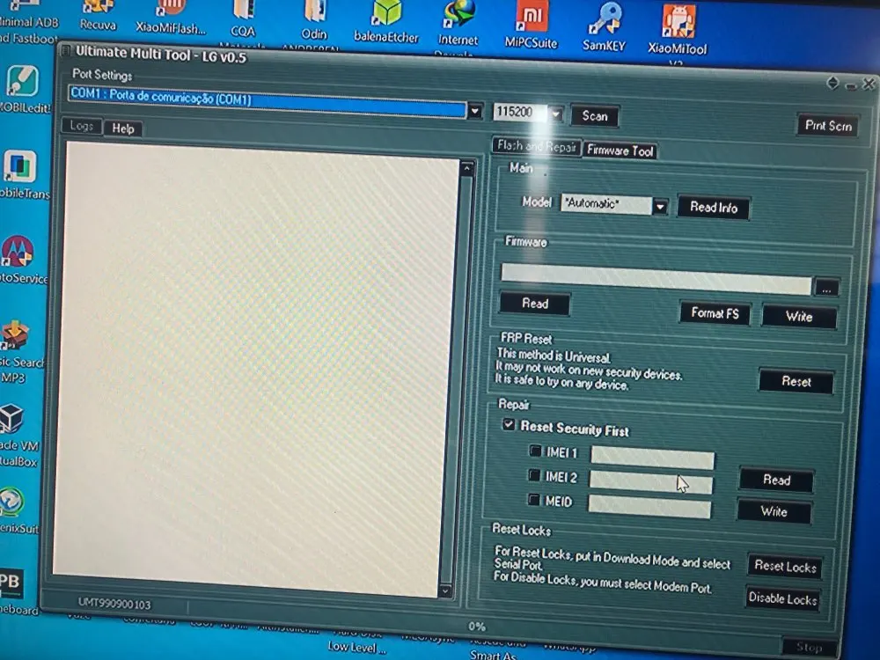Screen dimensions: 880x660
Task: Launch XiaoMiTool desktop shortcut
Action: point(678,31)
